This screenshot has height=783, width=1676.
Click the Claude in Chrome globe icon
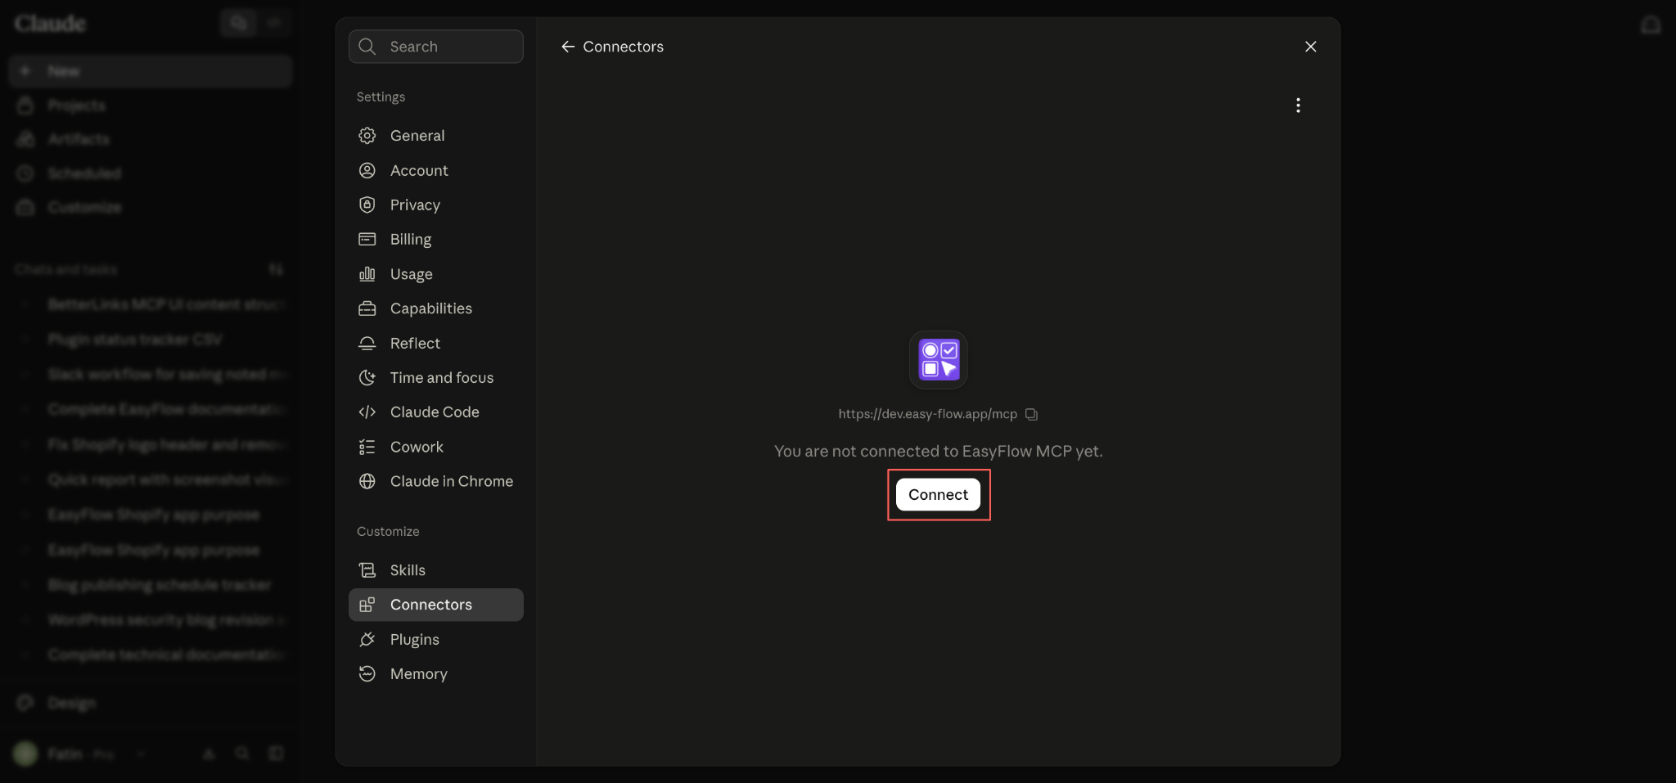[x=367, y=481]
